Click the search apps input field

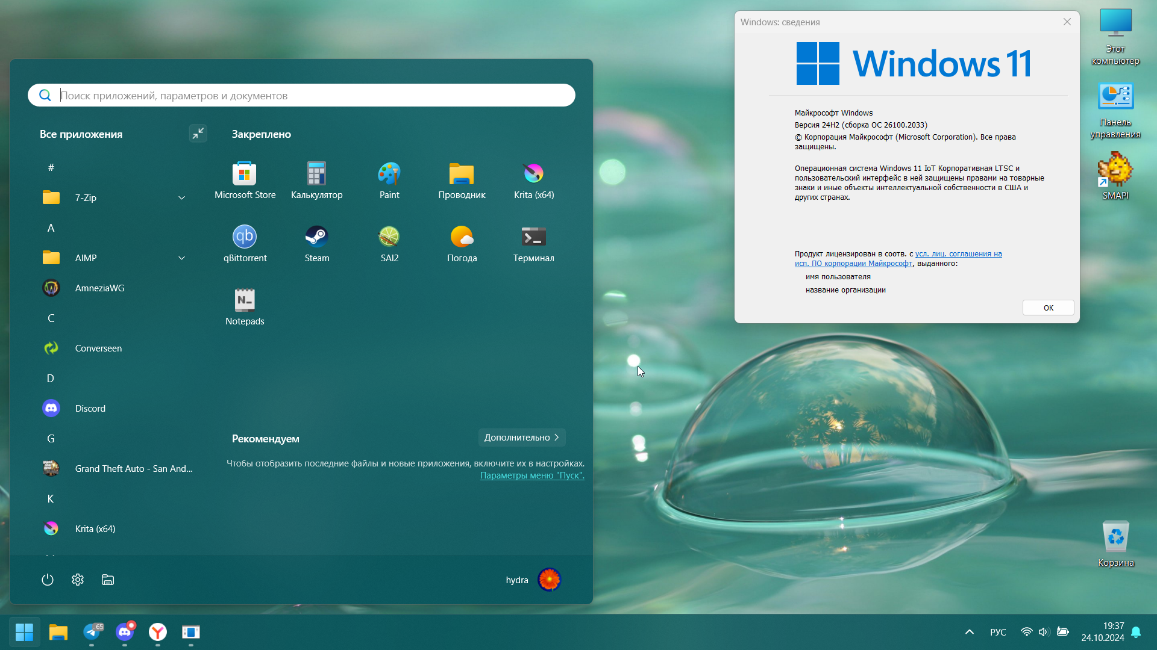(301, 95)
